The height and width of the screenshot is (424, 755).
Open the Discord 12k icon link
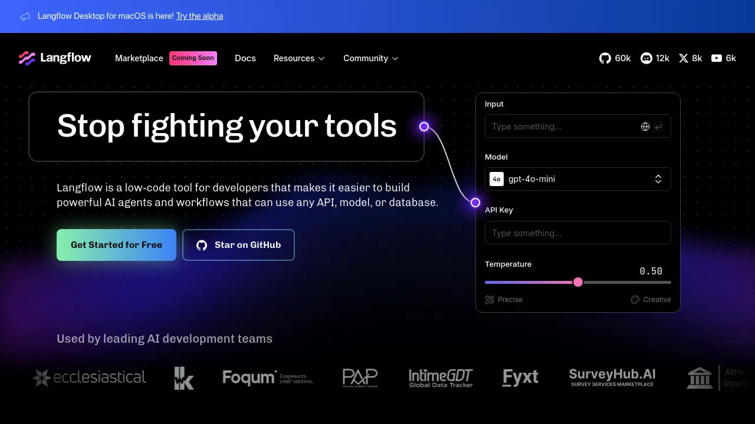655,58
